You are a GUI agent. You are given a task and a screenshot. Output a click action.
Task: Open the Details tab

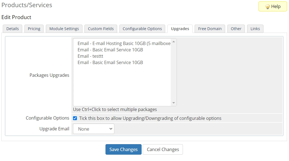[x=12, y=29]
